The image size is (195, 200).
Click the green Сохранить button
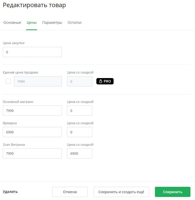[x=172, y=192]
